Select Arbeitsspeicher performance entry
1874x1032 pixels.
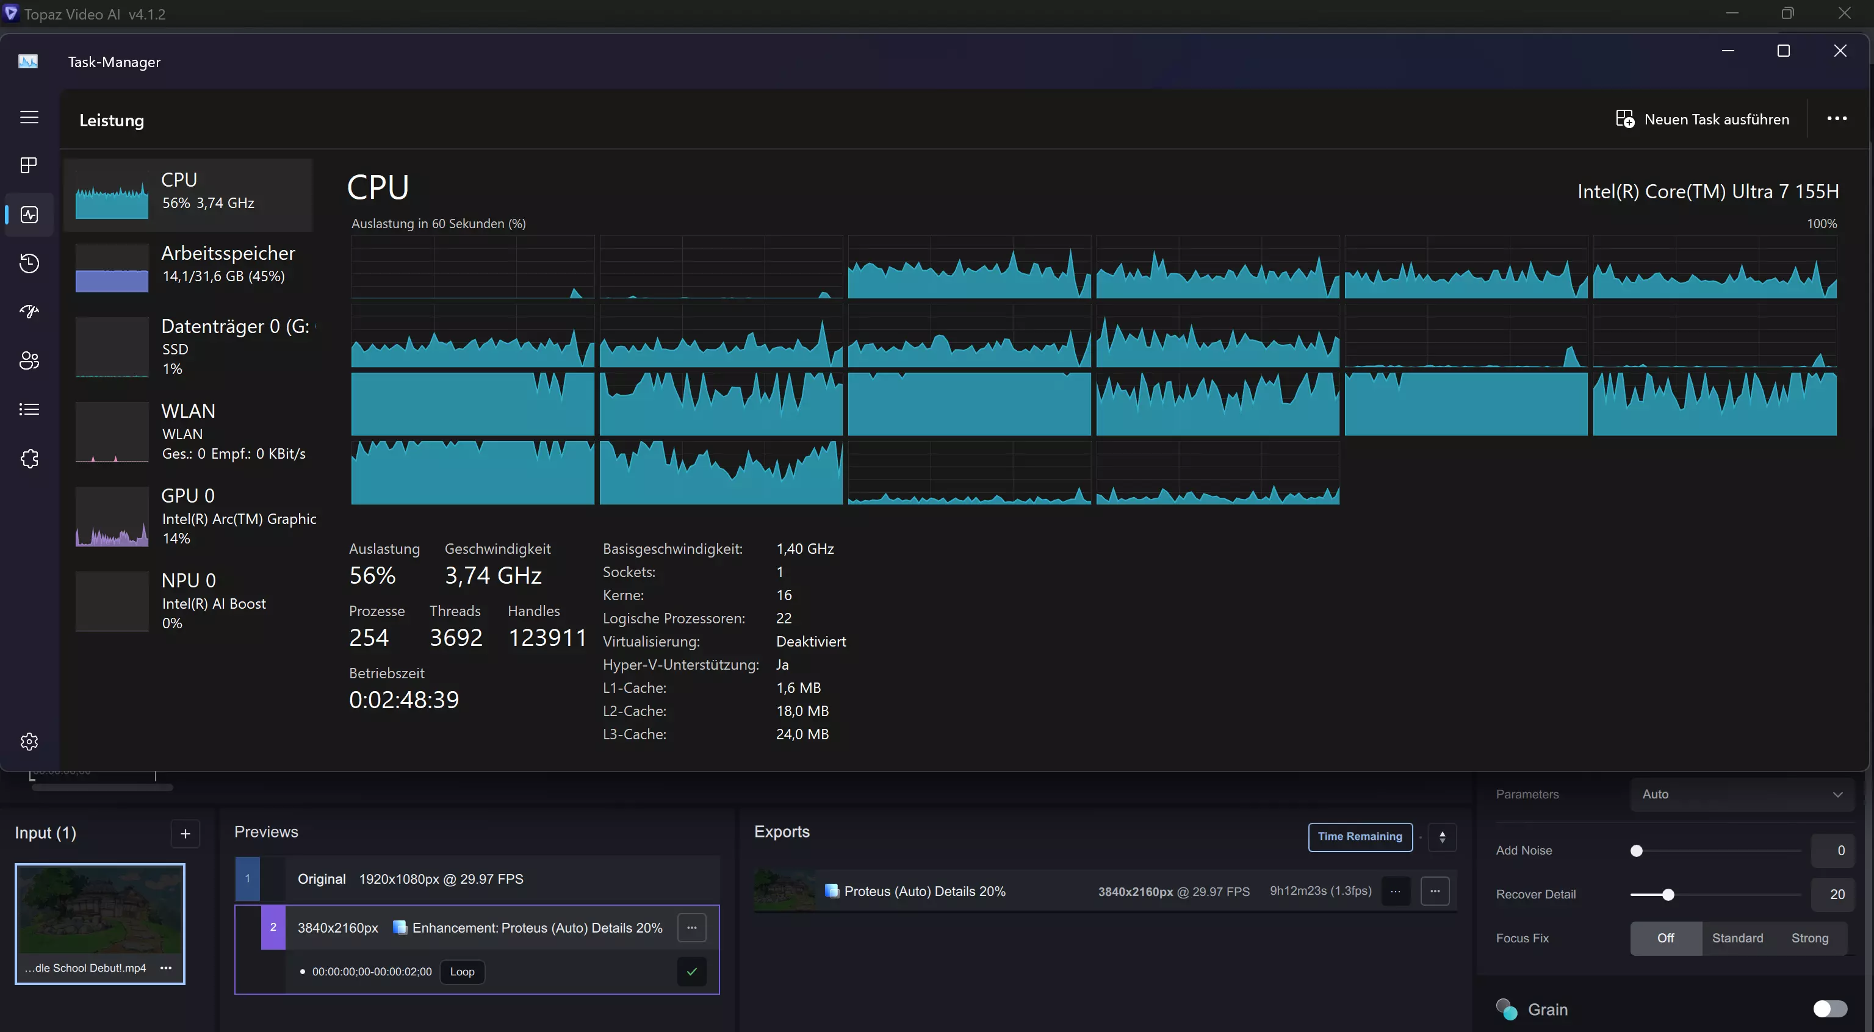[x=189, y=268]
